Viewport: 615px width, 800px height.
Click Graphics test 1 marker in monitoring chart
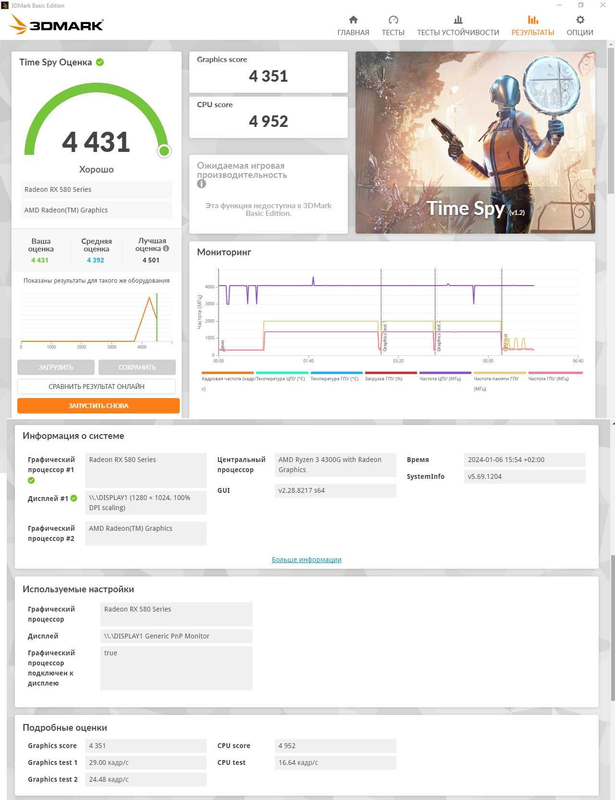385,337
